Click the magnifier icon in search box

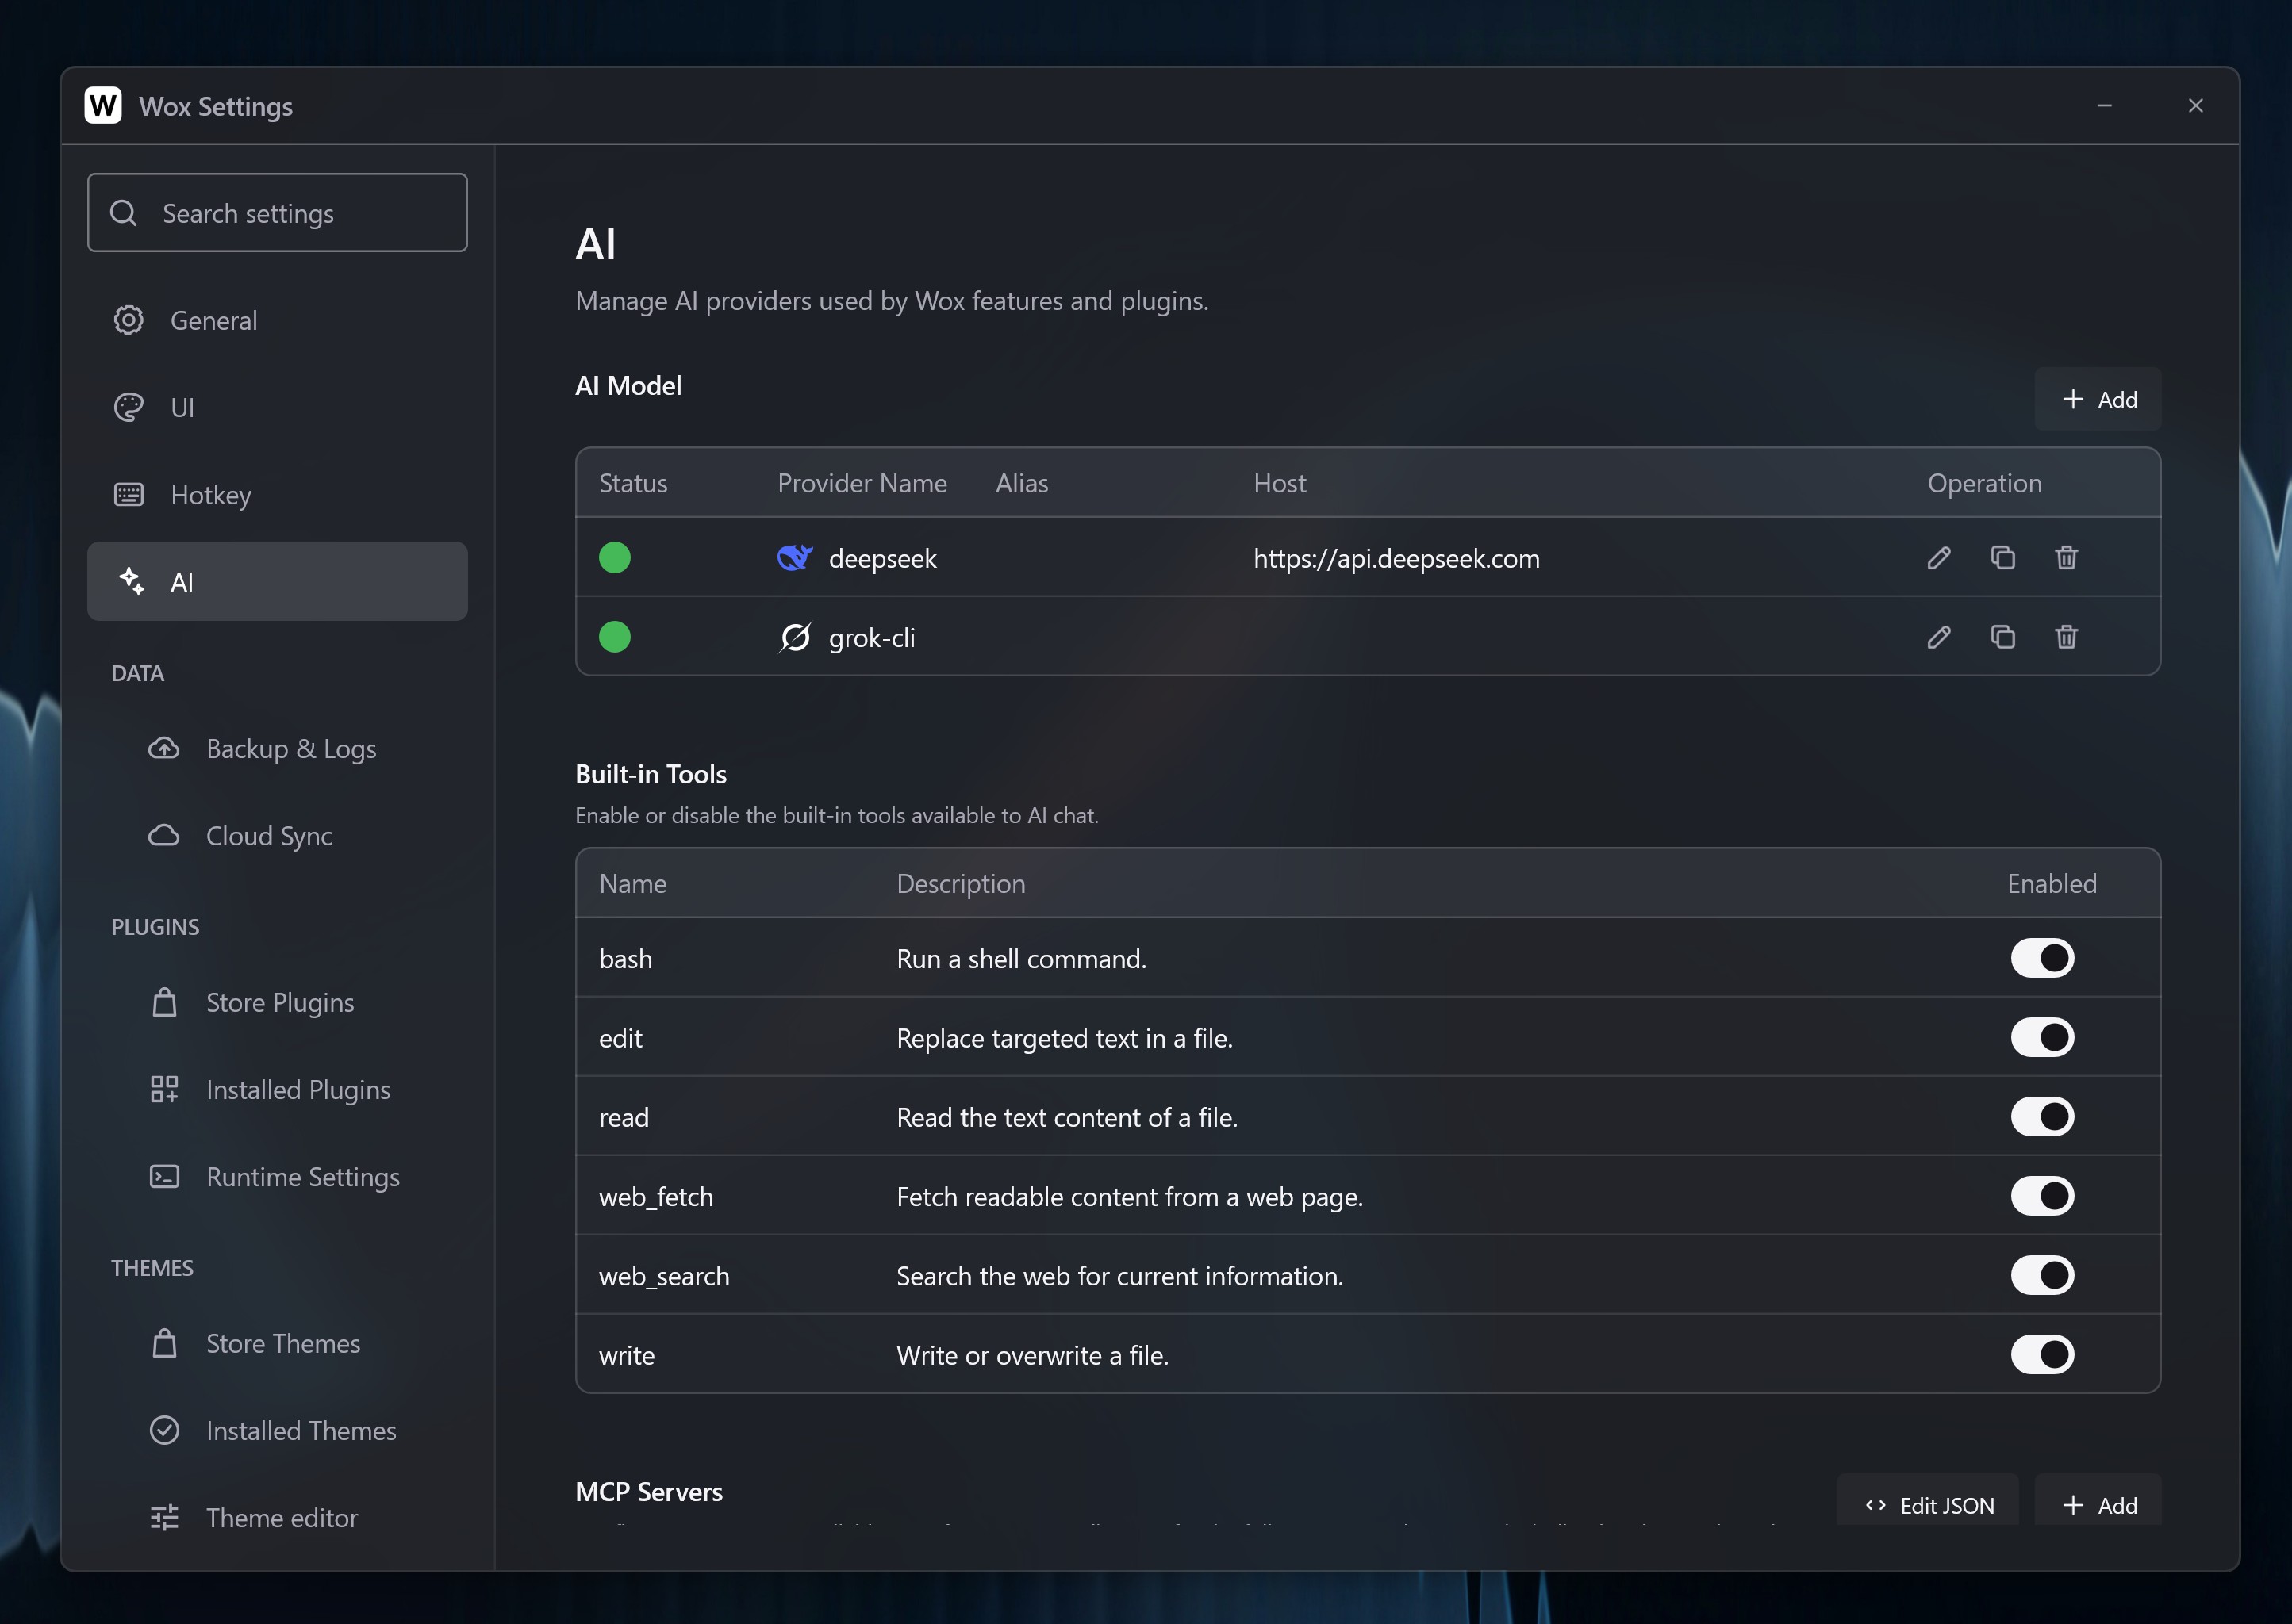[x=124, y=213]
